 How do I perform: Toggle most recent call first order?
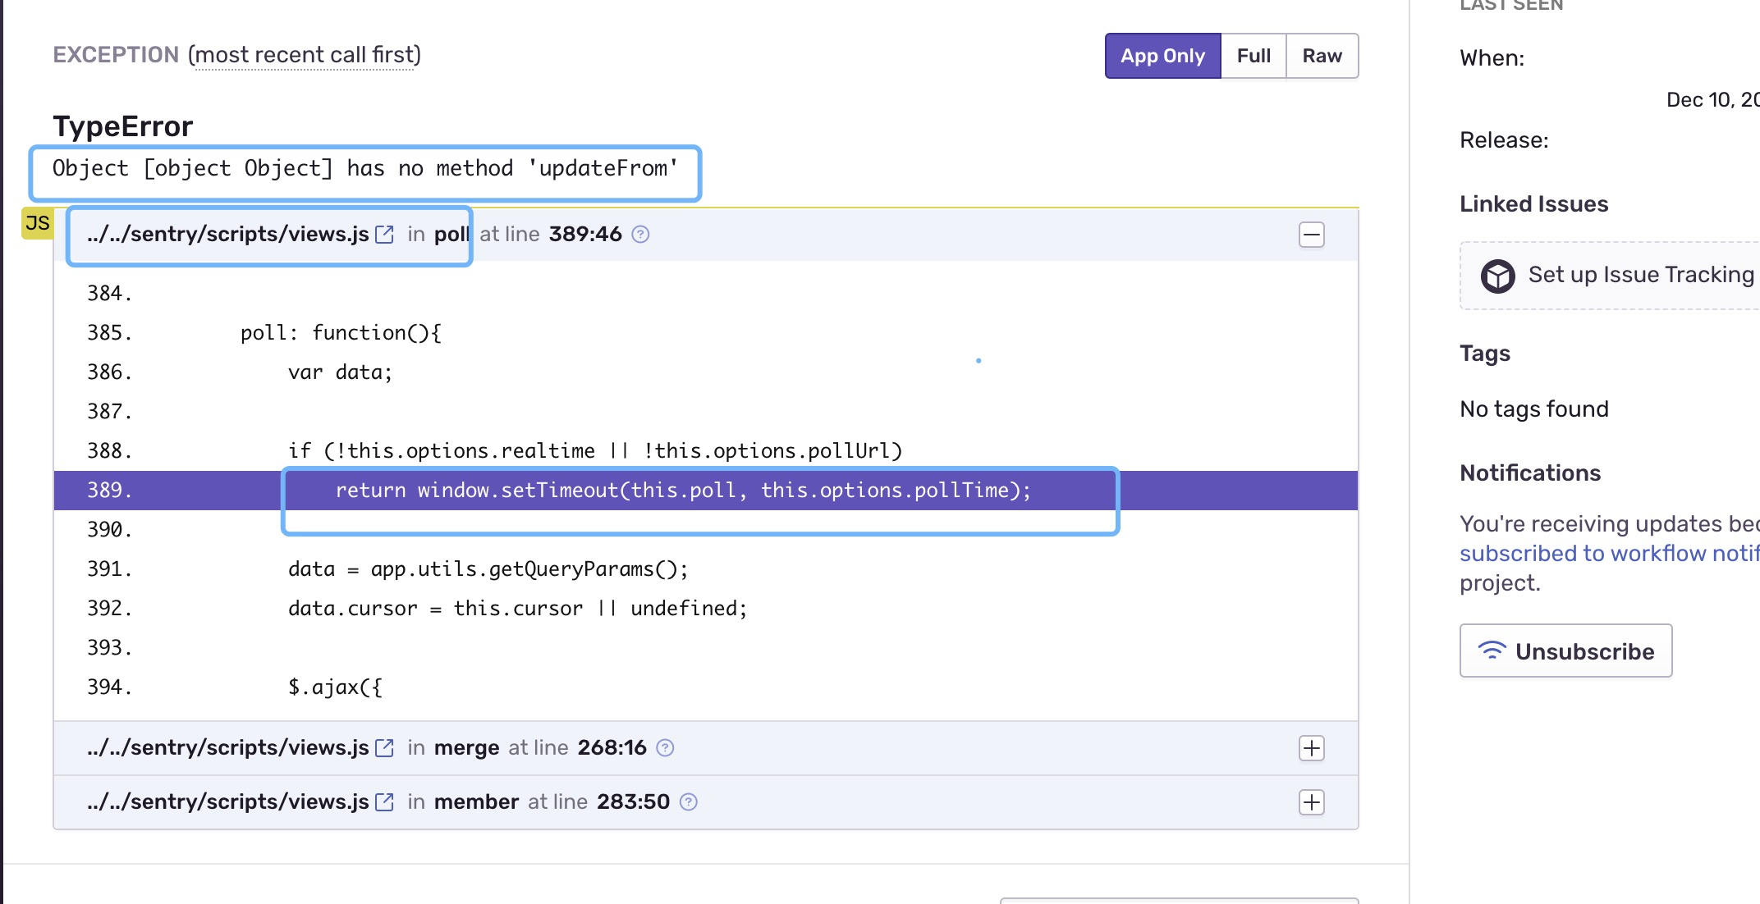(305, 55)
